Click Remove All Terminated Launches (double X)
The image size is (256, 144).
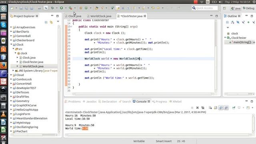(x=203, y=108)
